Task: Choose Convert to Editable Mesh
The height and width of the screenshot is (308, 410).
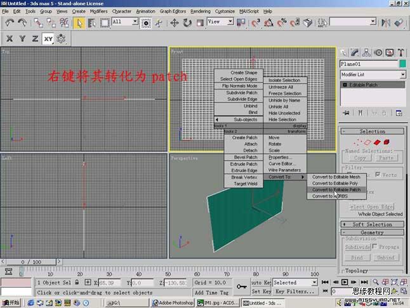Action: click(336, 177)
